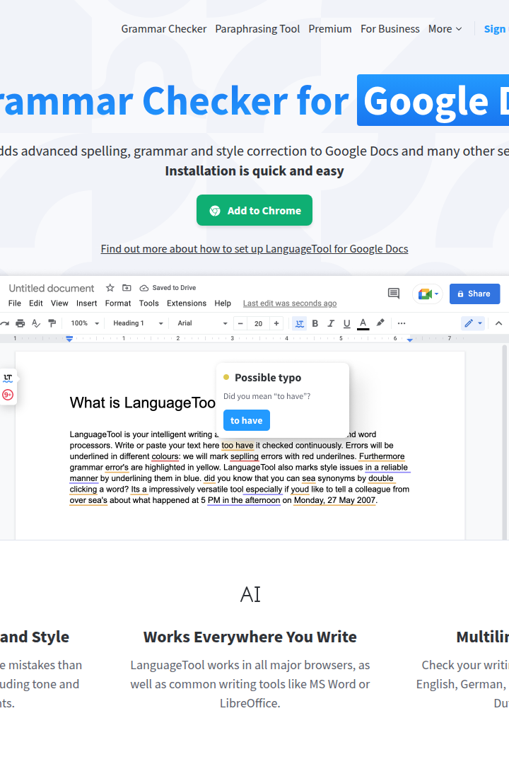Click the underlined 'too have' phrase
The image size is (509, 764).
point(238,446)
